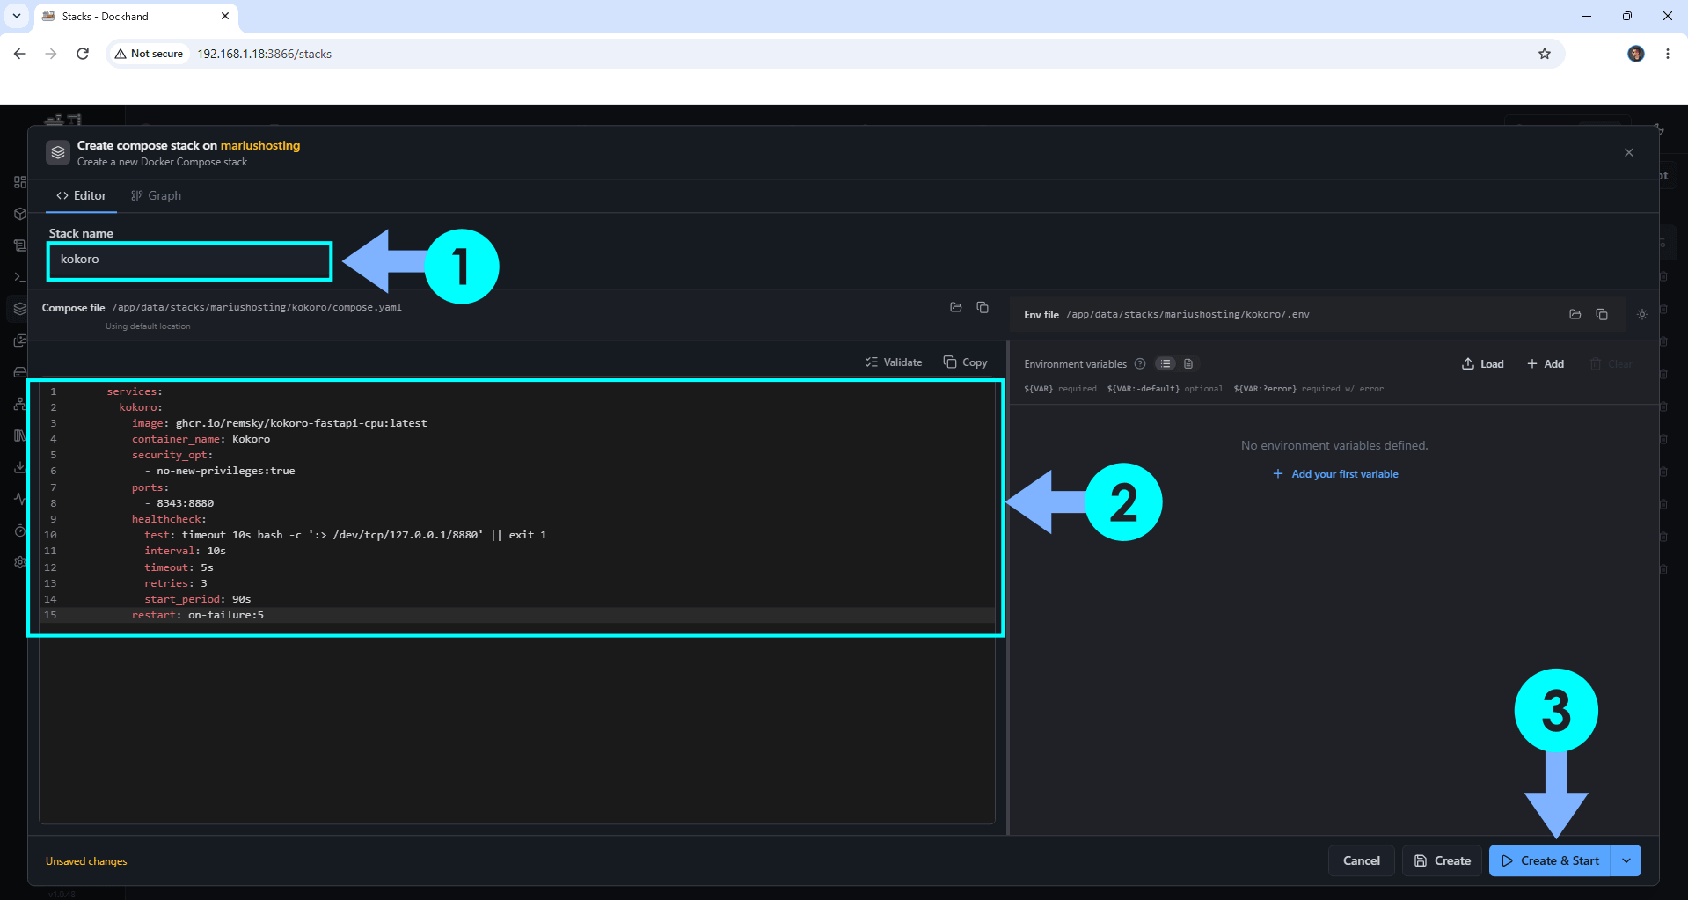Validate the compose file
The image size is (1688, 900).
coord(894,362)
